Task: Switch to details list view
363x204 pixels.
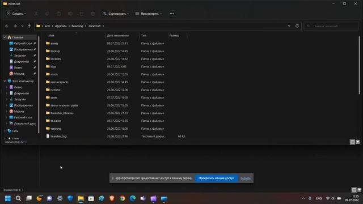Action: pyautogui.click(x=352, y=142)
